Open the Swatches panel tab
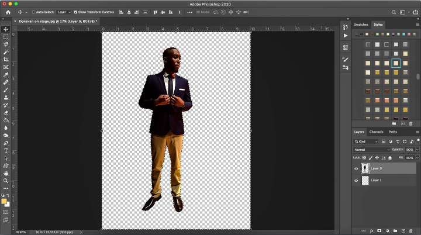Screen dimensions: 421x235 pyautogui.click(x=361, y=25)
